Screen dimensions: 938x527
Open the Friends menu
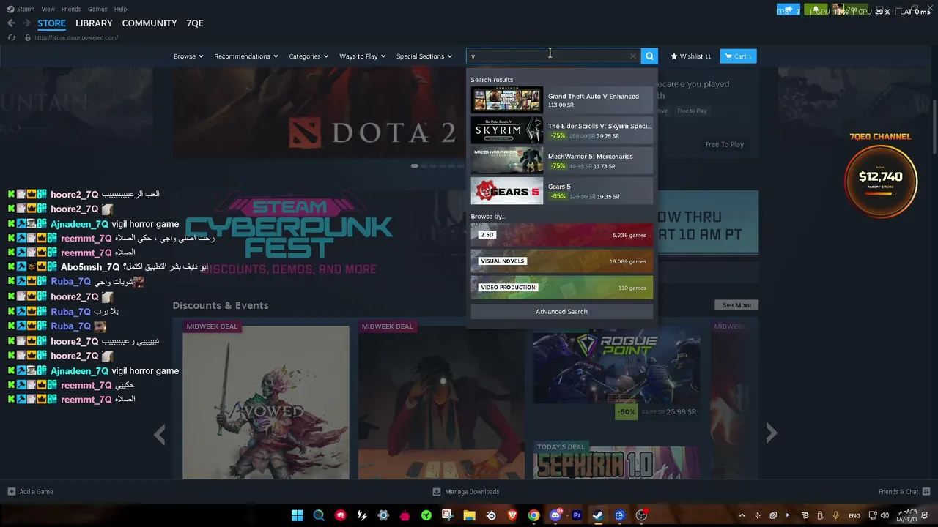tap(71, 9)
